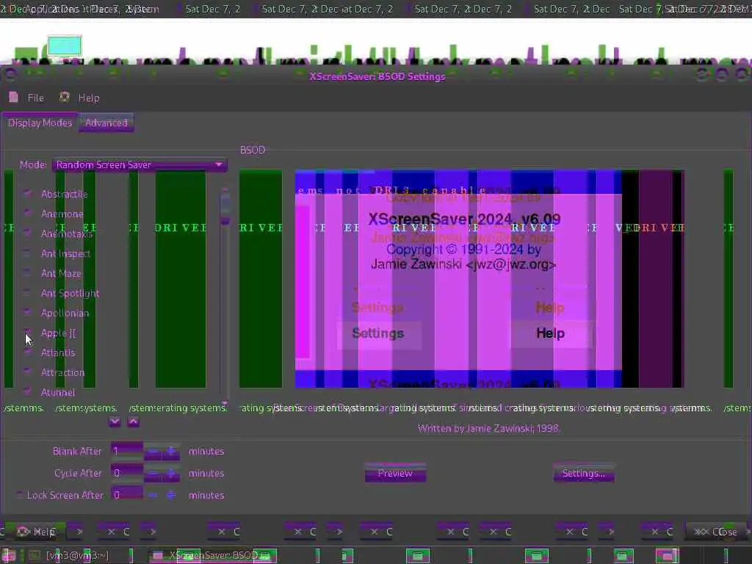This screenshot has width=752, height=564.
Task: Decrease Lock Screen After with minus button
Action: pyautogui.click(x=153, y=494)
